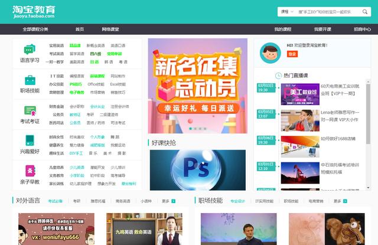Screen dimensions: 378x245
Task: Click the 淘宝教育 jiaoyu.taobao.com logo
Action: [34, 12]
